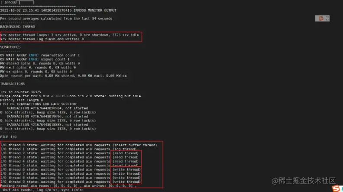Click 'OS WAIT ARRAY INFO: reservation count' line
This screenshot has width=343, height=192.
click(40, 55)
